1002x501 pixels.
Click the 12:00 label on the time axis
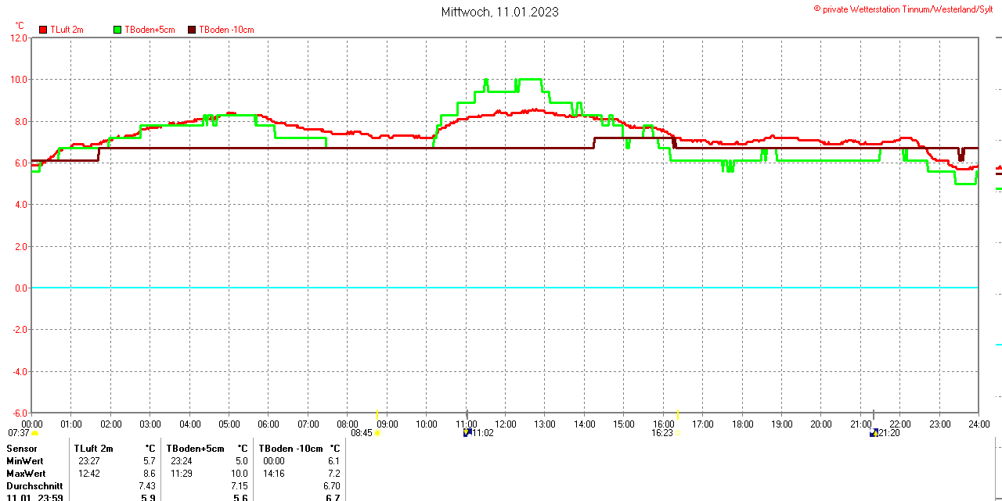(505, 424)
